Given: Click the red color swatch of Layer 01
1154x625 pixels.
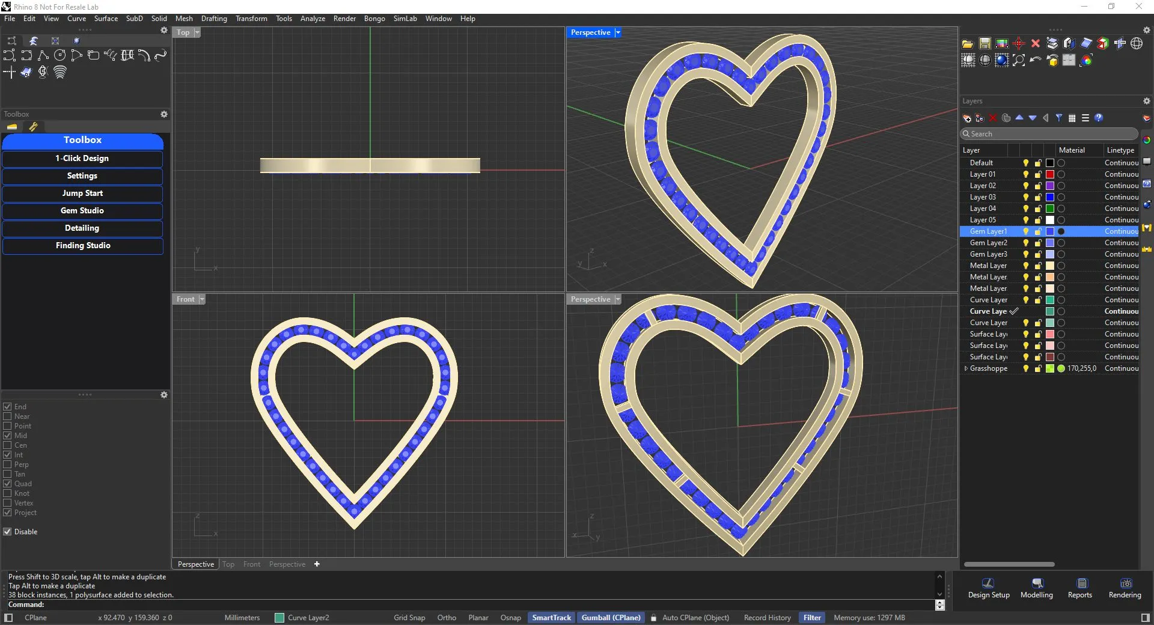Looking at the screenshot, I should (1050, 174).
